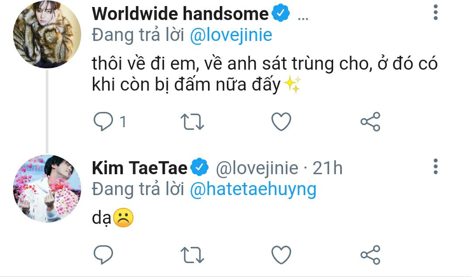Open Kim TaeTae's profile picture
The width and height of the screenshot is (471, 277).
(x=46, y=188)
